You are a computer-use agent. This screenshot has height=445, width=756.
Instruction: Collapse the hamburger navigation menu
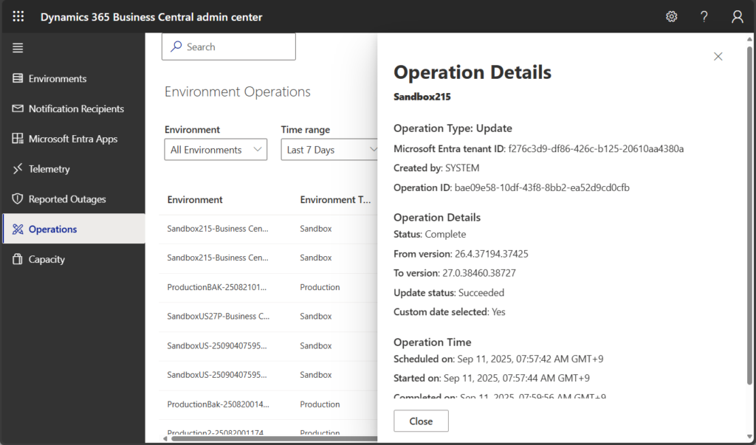(18, 48)
